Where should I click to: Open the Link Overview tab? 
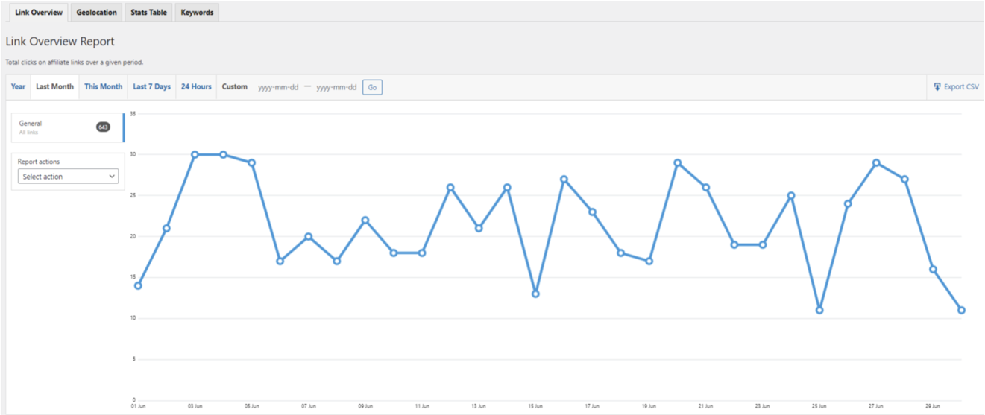pyautogui.click(x=39, y=13)
